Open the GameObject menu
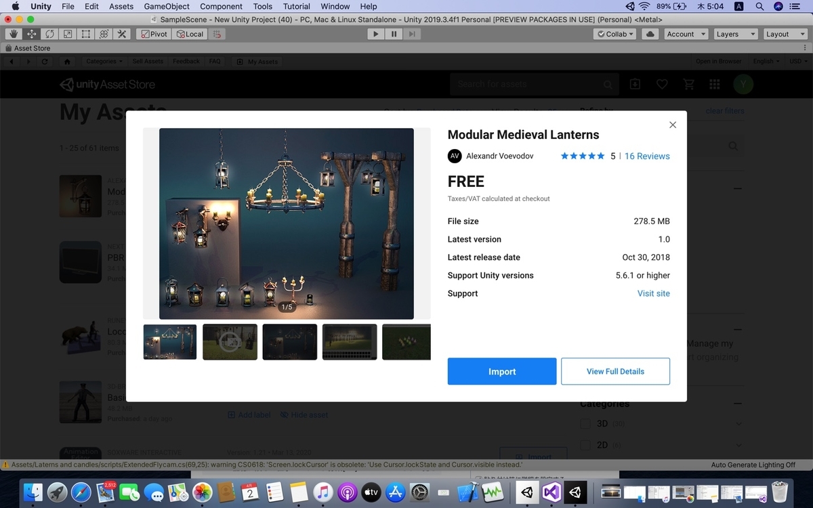Image resolution: width=813 pixels, height=508 pixels. 167,6
